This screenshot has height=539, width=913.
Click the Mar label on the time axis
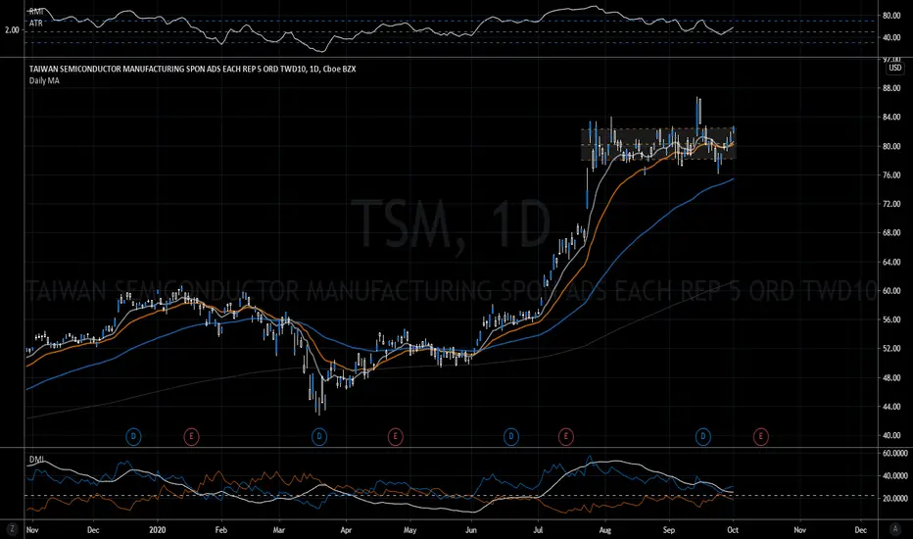tap(279, 530)
